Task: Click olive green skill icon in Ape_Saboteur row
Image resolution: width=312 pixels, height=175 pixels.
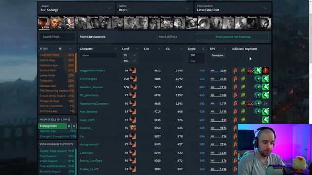Action: click(x=243, y=111)
